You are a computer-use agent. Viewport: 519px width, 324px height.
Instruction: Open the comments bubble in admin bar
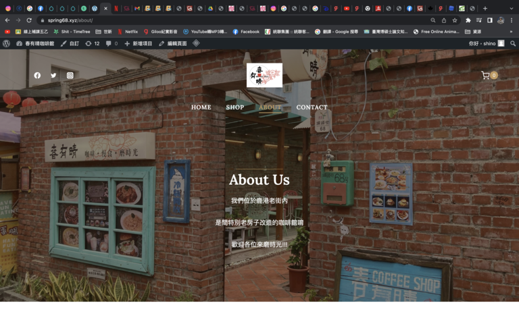[112, 43]
